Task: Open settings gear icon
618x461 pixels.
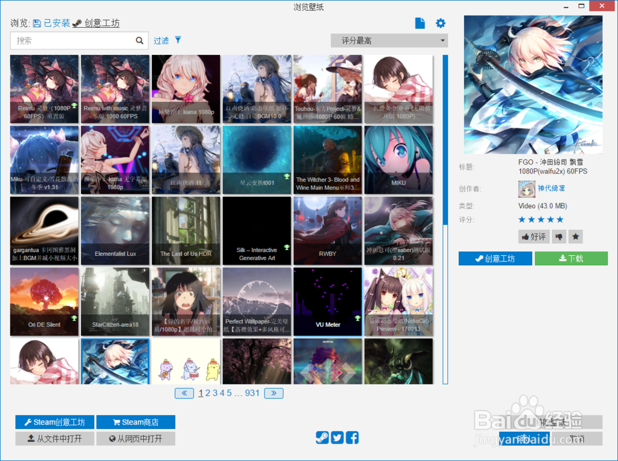Action: pyautogui.click(x=440, y=23)
